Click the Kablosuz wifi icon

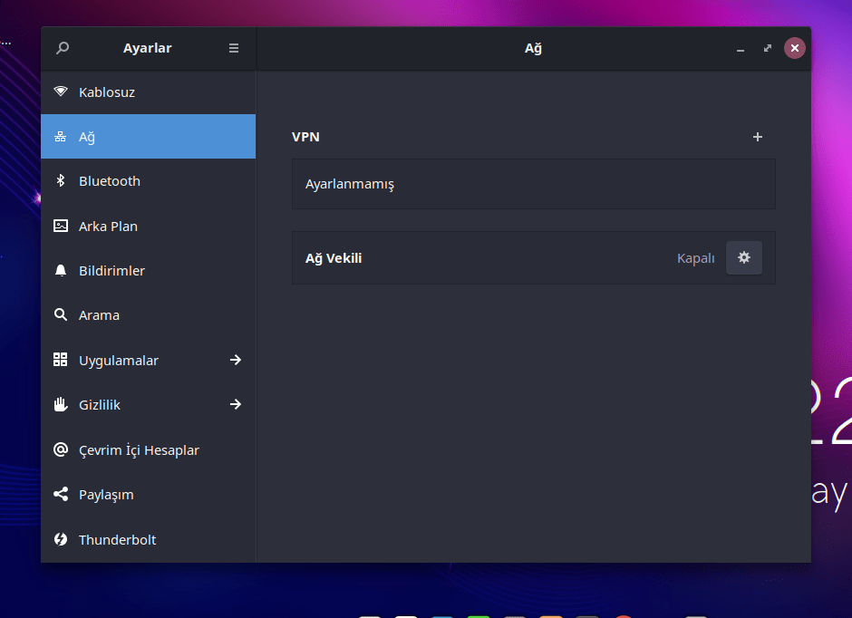click(61, 92)
